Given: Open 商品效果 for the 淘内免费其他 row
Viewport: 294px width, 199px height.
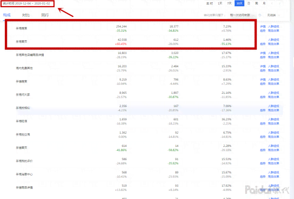Looking at the screenshot, I should click(x=274, y=71).
